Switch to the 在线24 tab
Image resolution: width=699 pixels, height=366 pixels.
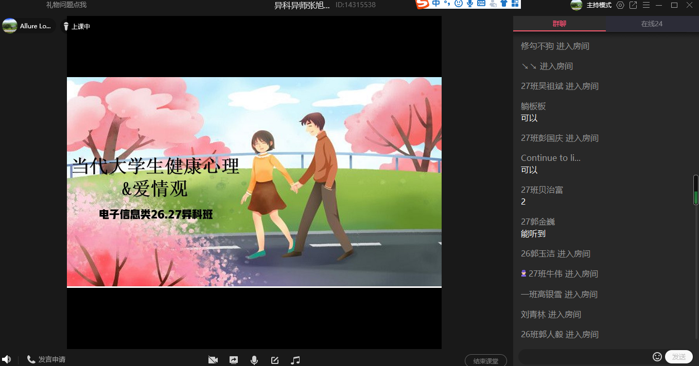[652, 24]
